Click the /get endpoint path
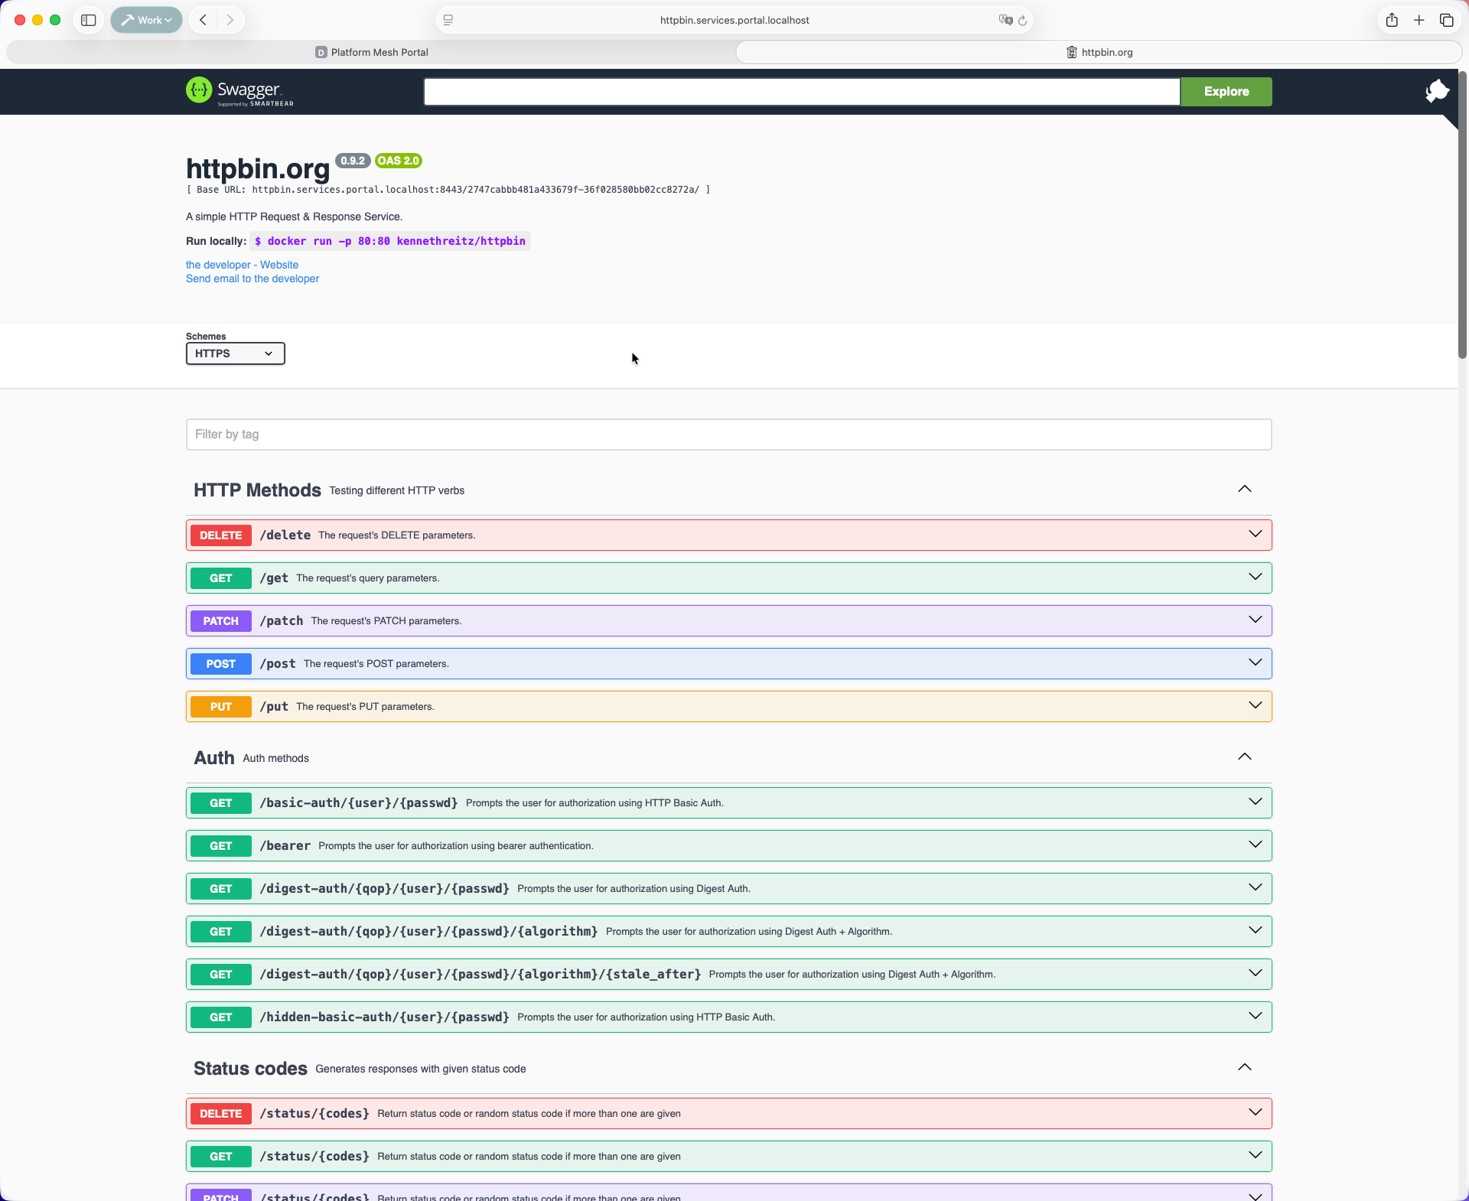 coord(274,578)
